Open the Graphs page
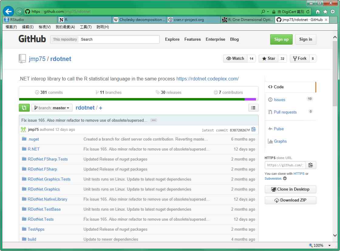The height and width of the screenshot is (251, 340). (280, 141)
